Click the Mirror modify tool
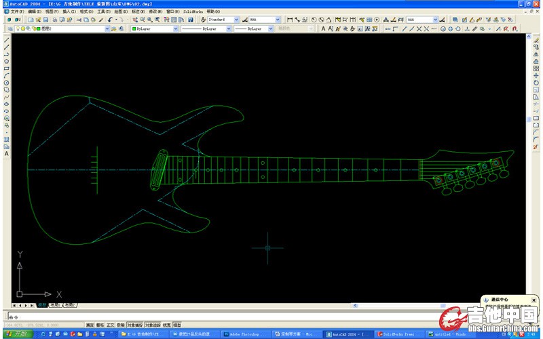Screen dimensions: 543x339 [536, 54]
